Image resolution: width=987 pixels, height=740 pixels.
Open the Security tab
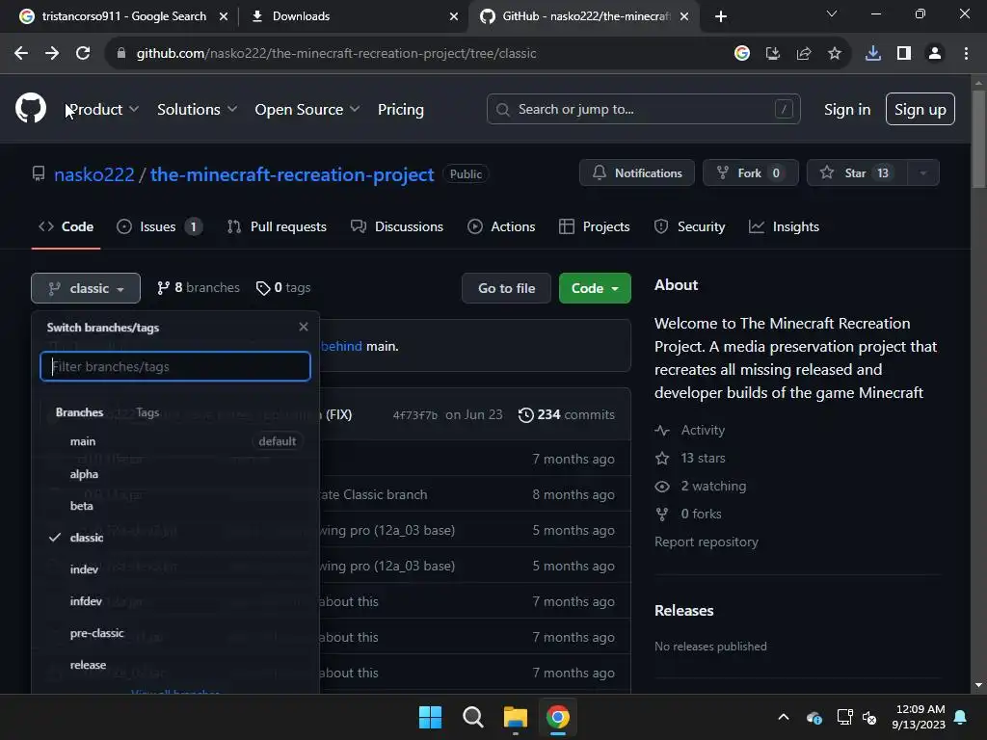pyautogui.click(x=690, y=226)
